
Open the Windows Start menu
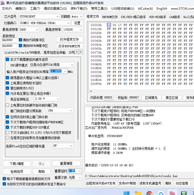pyautogui.click(x=127, y=193)
